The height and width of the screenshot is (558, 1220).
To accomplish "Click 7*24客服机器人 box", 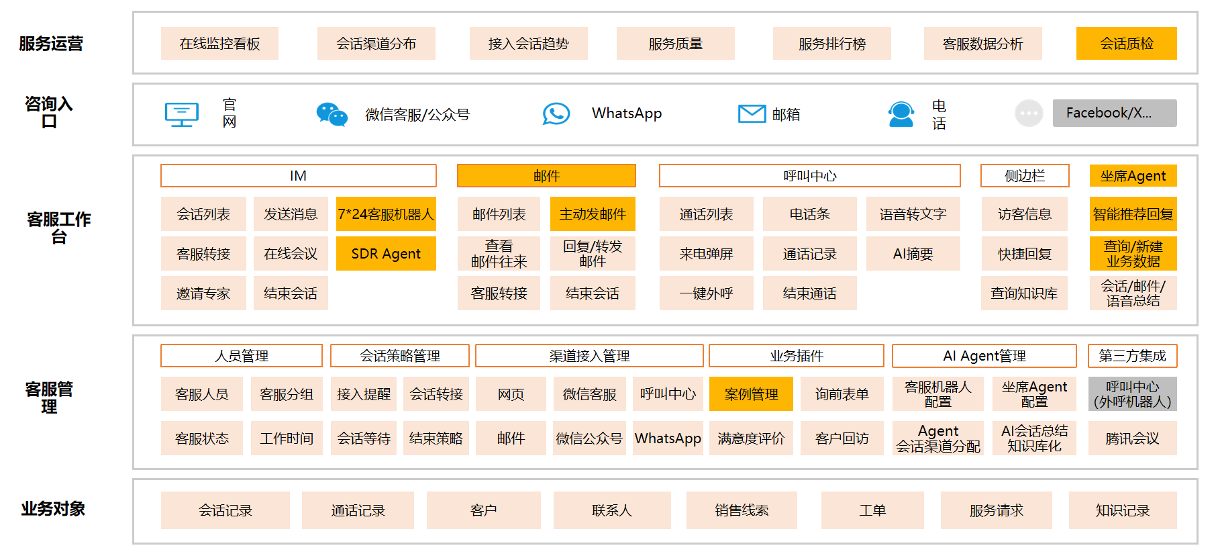I will click(x=386, y=214).
